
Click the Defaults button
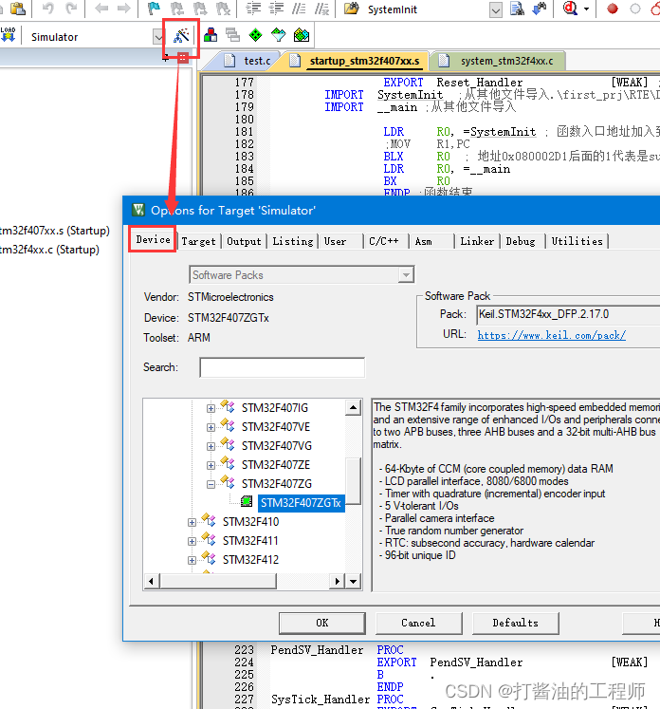point(515,623)
